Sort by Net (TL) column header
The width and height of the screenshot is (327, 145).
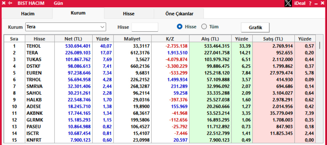[73, 39]
